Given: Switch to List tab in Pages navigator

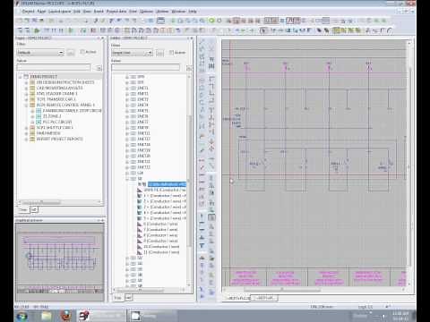Looking at the screenshot, I should (34, 209).
